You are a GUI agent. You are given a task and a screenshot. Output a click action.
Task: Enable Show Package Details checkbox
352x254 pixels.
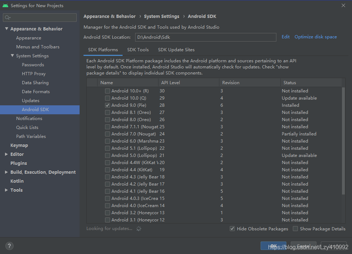pos(295,229)
